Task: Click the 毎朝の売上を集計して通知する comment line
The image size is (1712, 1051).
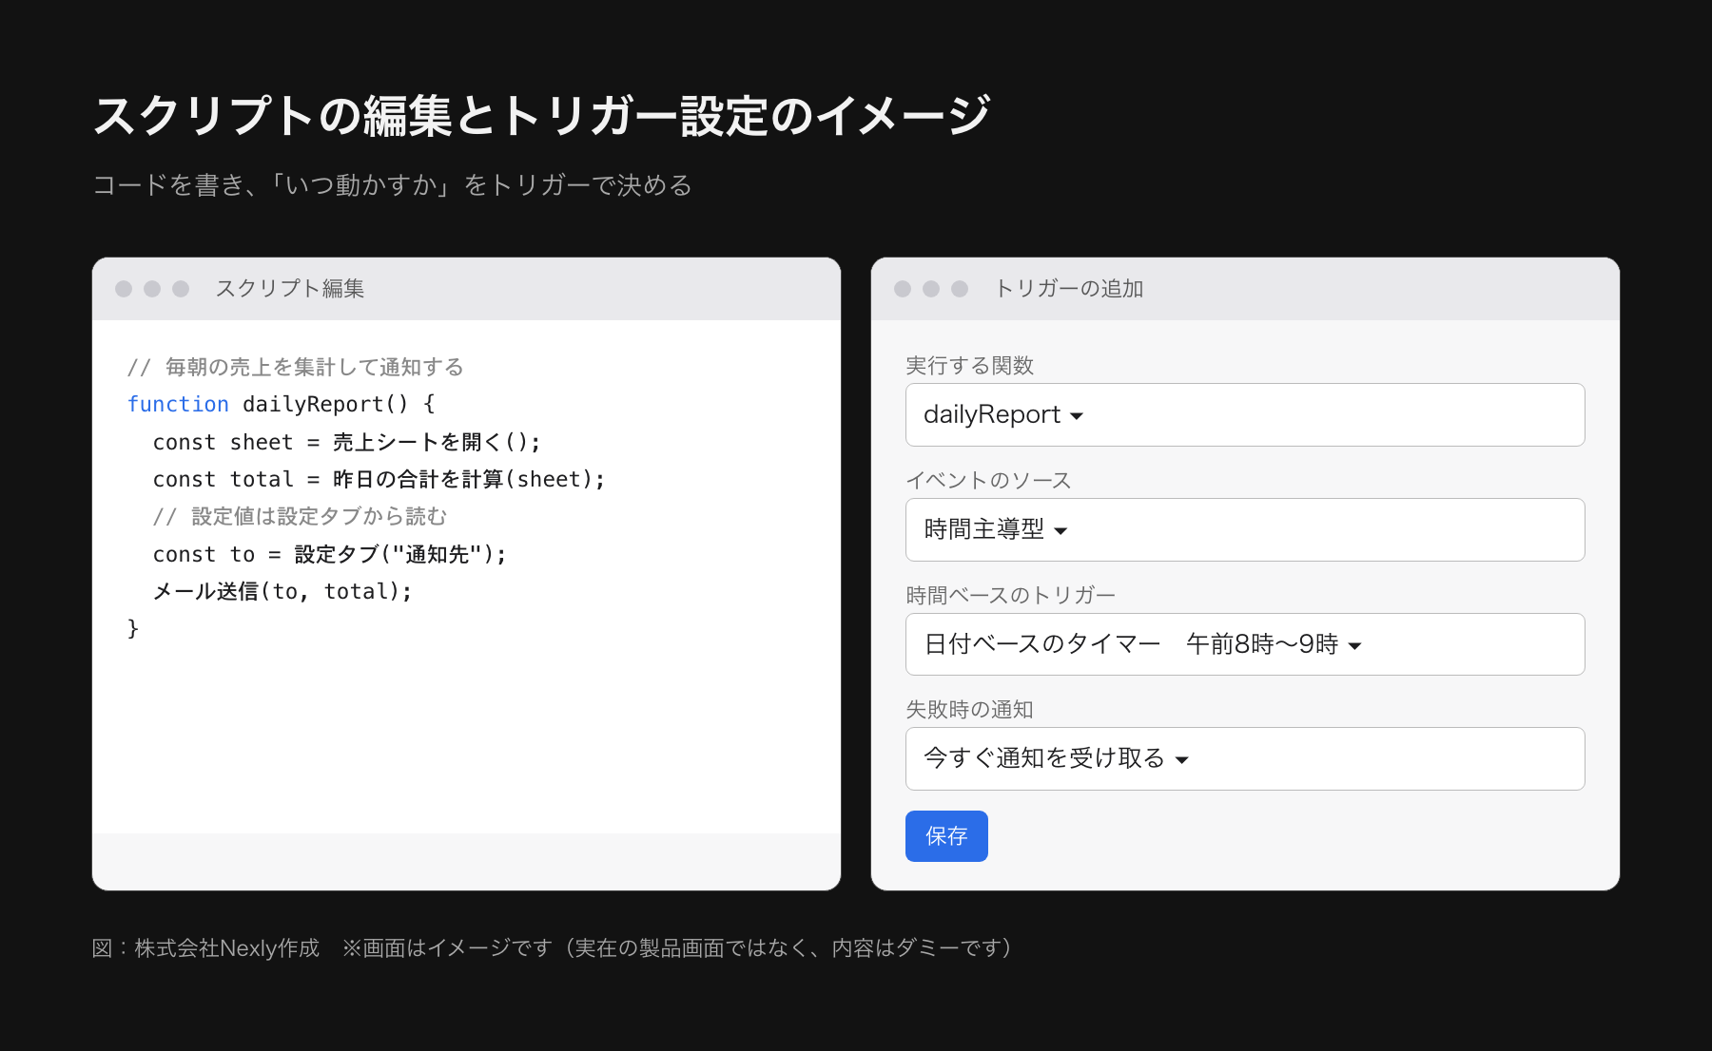Action: (296, 367)
